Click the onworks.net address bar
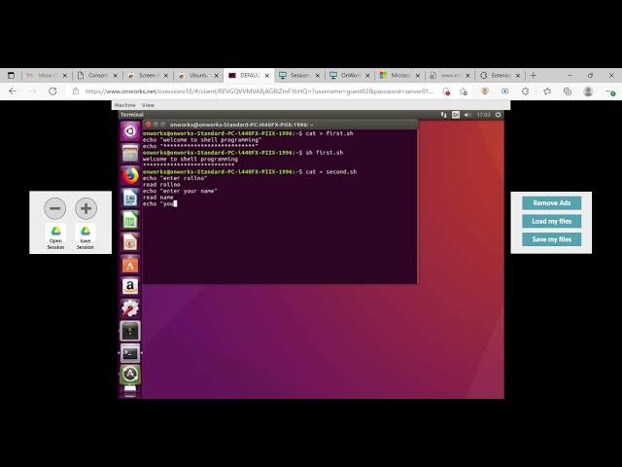Image resolution: width=622 pixels, height=467 pixels. coord(259,91)
